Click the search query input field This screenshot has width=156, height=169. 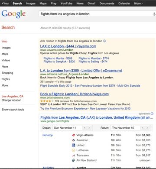95,14
